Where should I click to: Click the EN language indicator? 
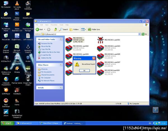tap(150, 123)
